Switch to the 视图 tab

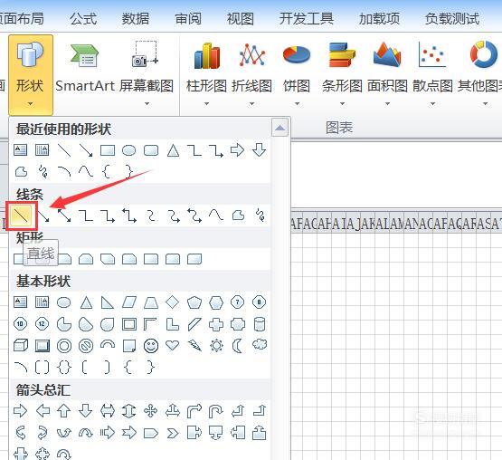240,19
